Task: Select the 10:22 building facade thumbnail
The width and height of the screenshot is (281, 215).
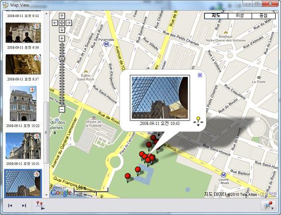Action: click(23, 103)
